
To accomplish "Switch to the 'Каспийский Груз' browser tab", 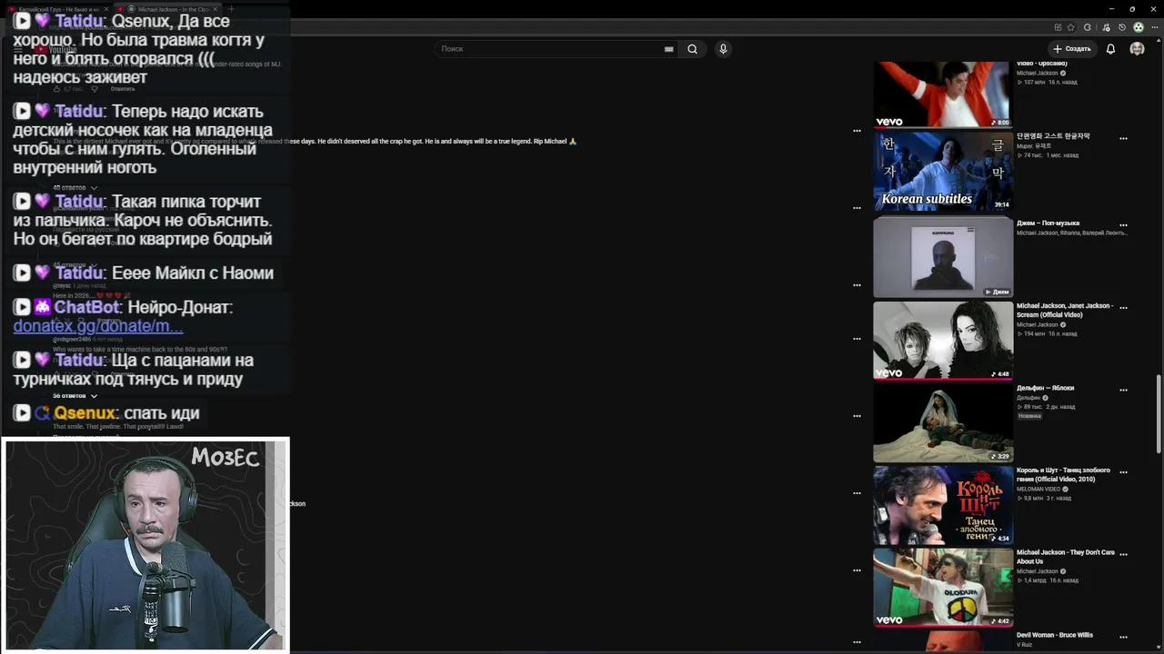I will tap(59, 9).
